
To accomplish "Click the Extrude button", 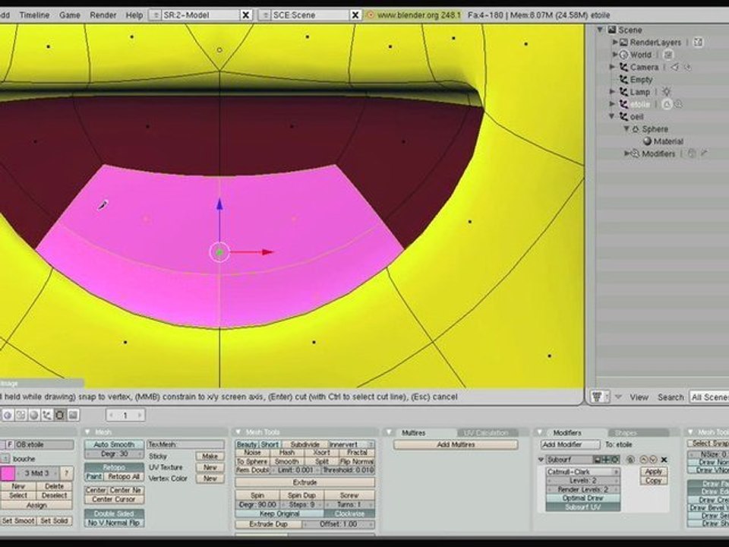I will point(305,482).
